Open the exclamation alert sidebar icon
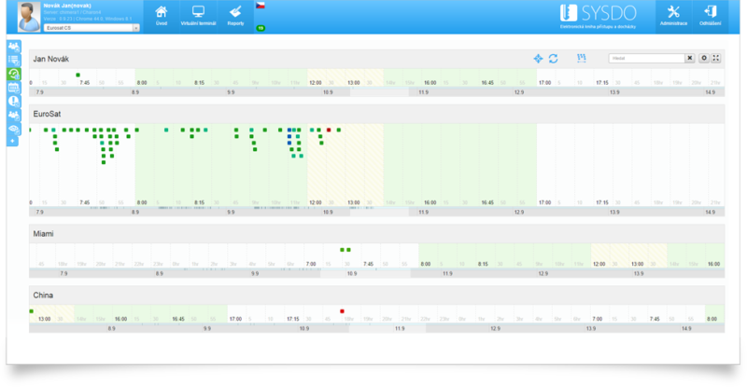The image size is (747, 387). (14, 101)
